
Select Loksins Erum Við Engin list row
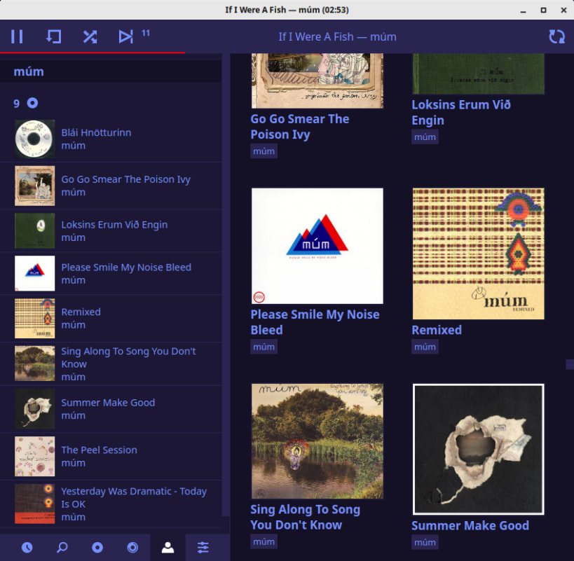111,230
